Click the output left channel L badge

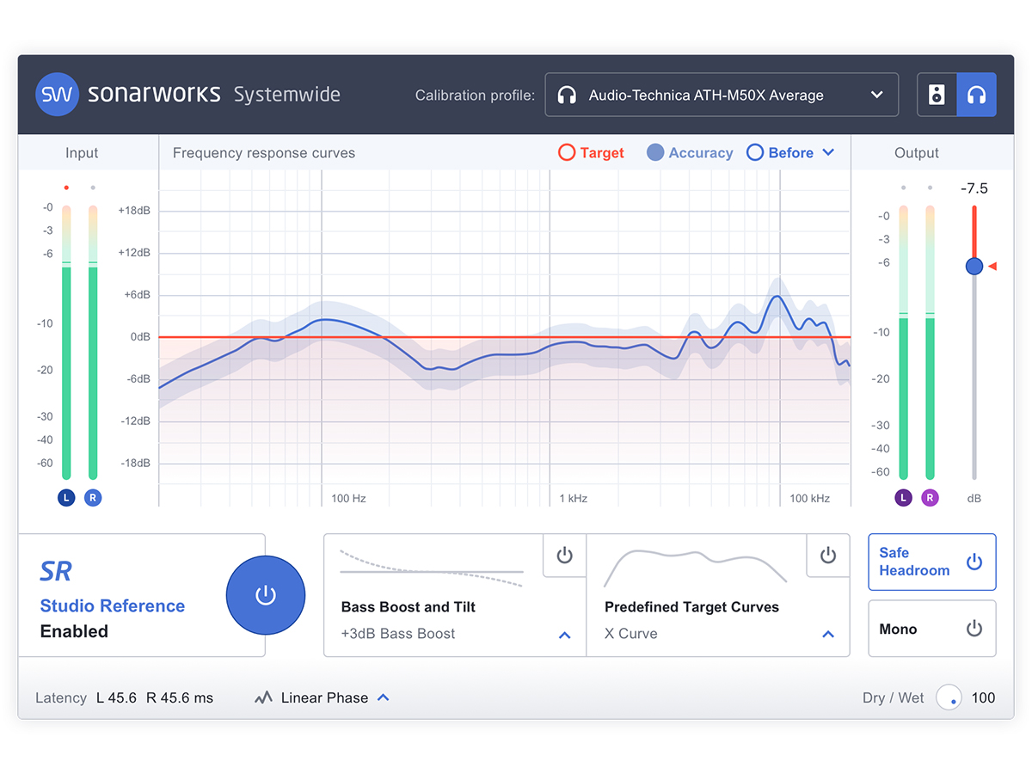click(903, 497)
